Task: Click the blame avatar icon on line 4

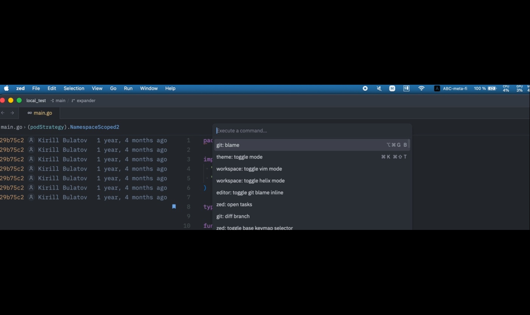Action: point(31,169)
